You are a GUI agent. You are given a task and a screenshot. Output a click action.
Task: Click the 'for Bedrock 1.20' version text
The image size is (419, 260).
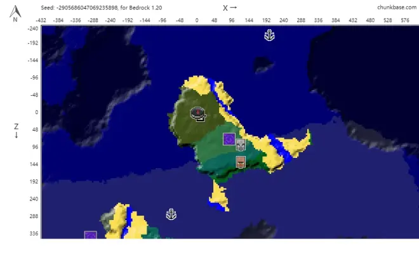[x=140, y=8]
